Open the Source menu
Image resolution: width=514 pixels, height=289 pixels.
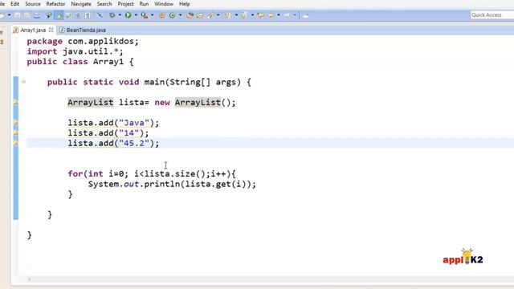33,4
